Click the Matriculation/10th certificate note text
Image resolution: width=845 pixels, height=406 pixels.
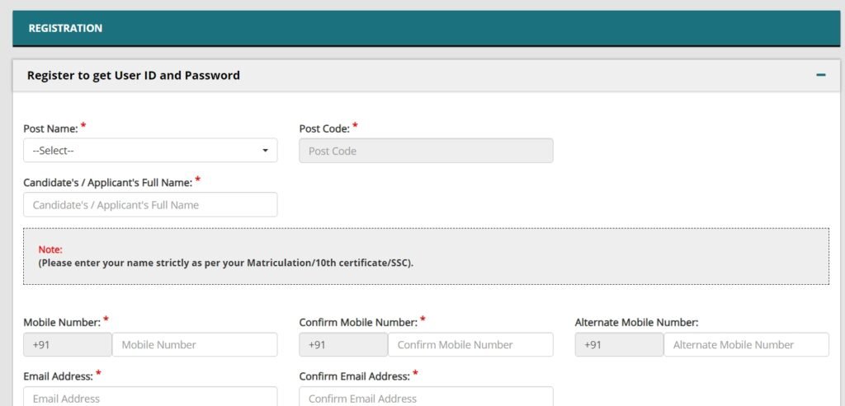(226, 264)
